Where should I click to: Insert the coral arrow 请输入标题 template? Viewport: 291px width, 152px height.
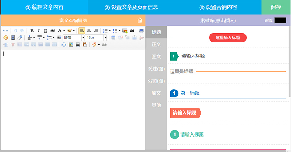[185, 113]
